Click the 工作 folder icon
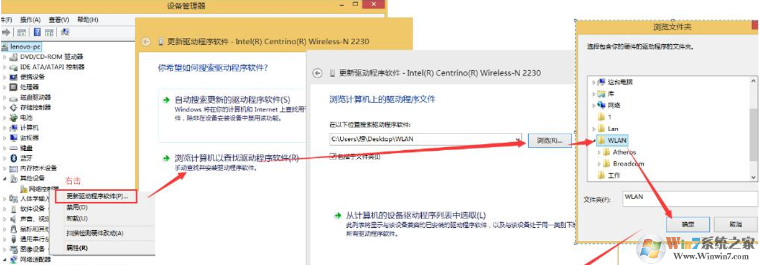 (x=601, y=176)
